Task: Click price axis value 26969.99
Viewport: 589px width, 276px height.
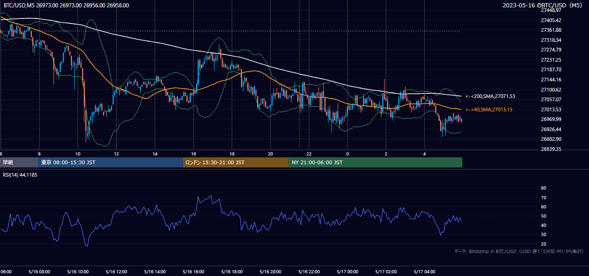Action: [x=551, y=119]
